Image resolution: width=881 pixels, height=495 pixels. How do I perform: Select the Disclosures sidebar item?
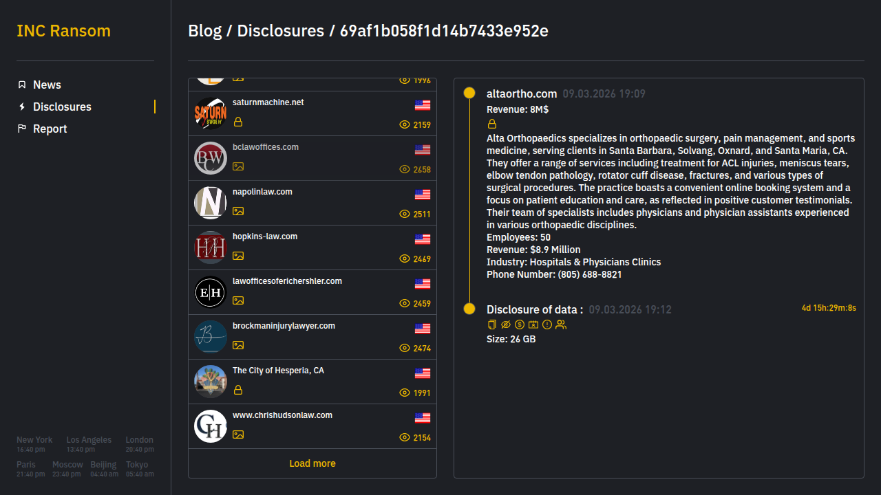[x=62, y=107]
